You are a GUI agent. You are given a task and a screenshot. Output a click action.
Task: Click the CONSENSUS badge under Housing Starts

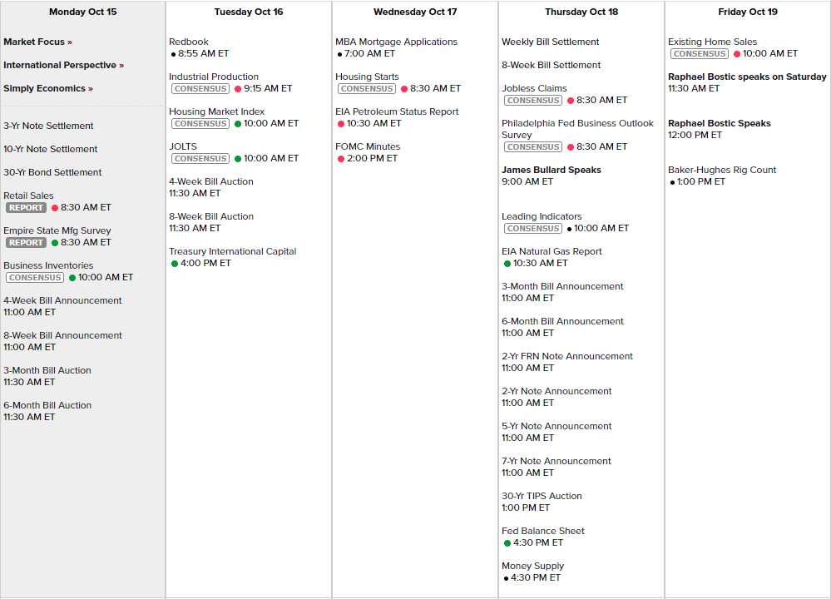pos(367,88)
